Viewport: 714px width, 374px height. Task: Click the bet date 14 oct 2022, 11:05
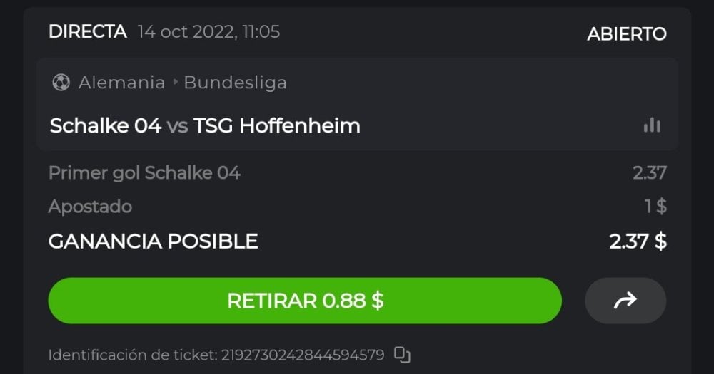point(208,31)
